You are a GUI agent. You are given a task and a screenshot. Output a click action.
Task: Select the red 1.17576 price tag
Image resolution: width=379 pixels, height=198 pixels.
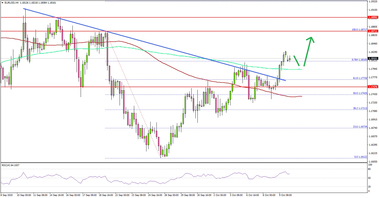373,87
